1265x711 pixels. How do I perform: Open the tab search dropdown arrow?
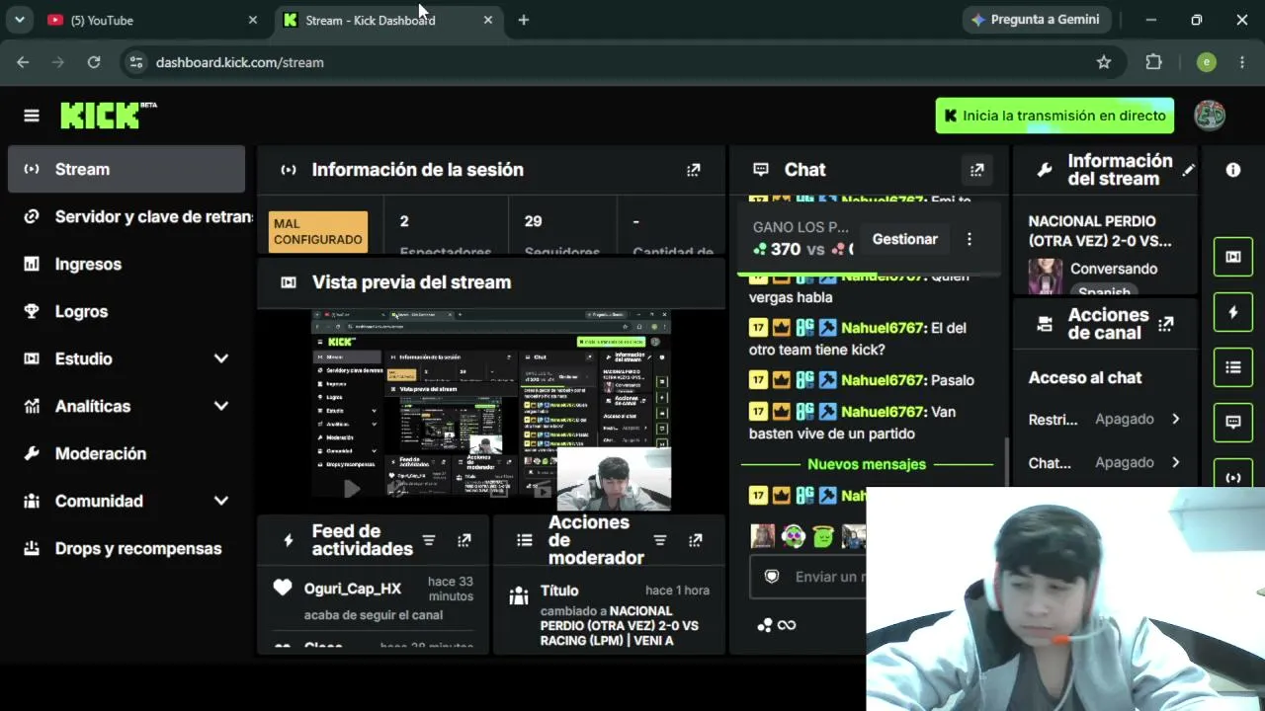tap(19, 20)
